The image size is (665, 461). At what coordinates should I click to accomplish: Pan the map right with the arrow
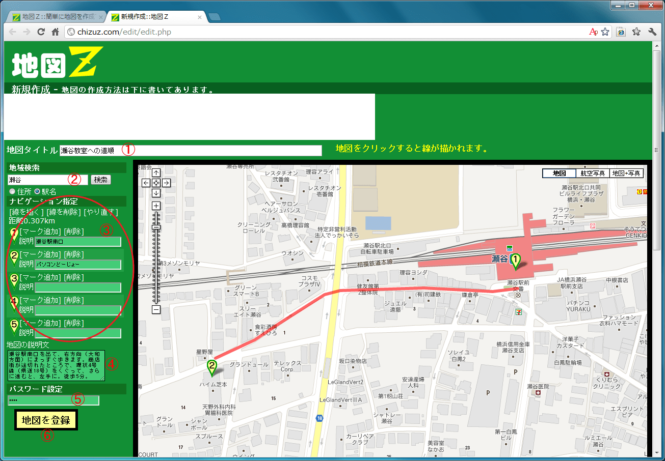[x=166, y=183]
